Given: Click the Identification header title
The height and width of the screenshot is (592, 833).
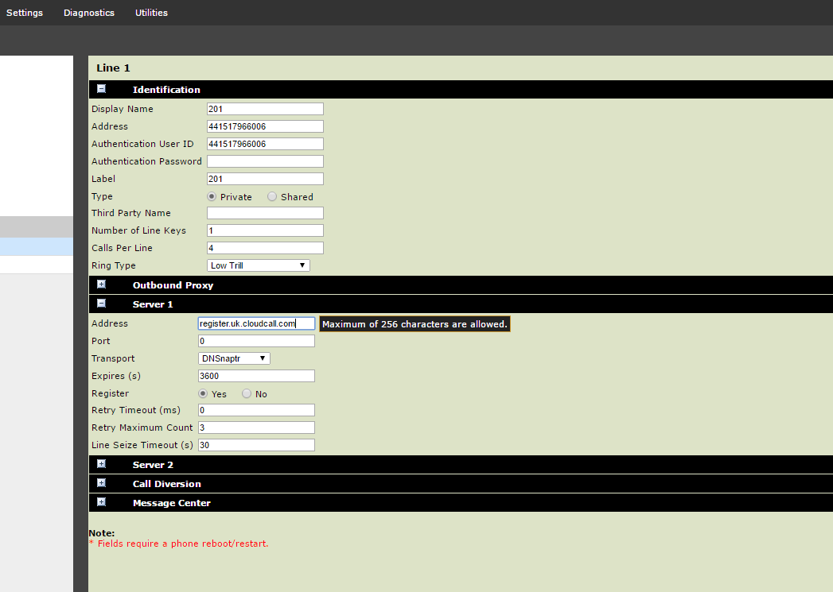Looking at the screenshot, I should point(166,90).
